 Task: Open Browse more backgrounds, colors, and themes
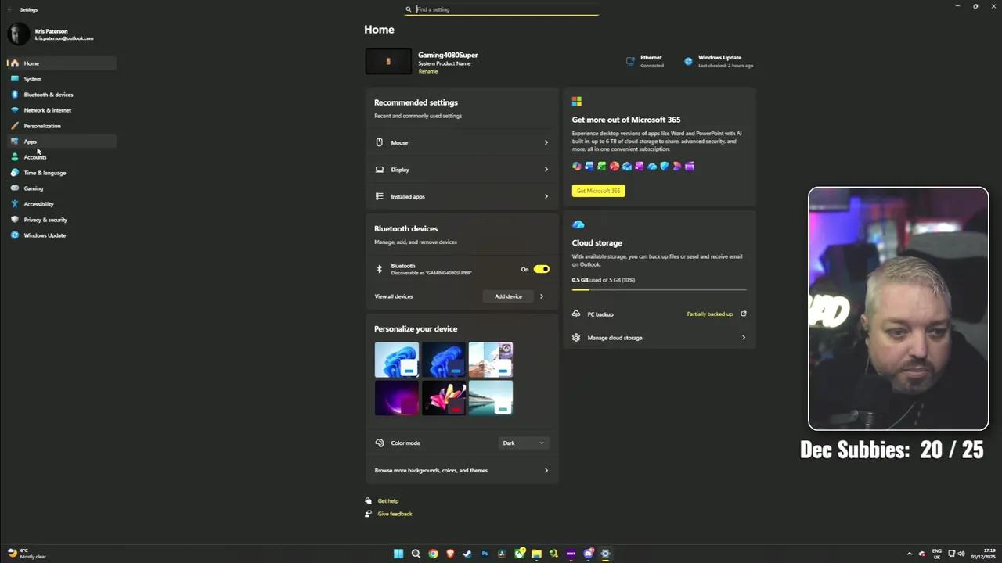coord(462,471)
